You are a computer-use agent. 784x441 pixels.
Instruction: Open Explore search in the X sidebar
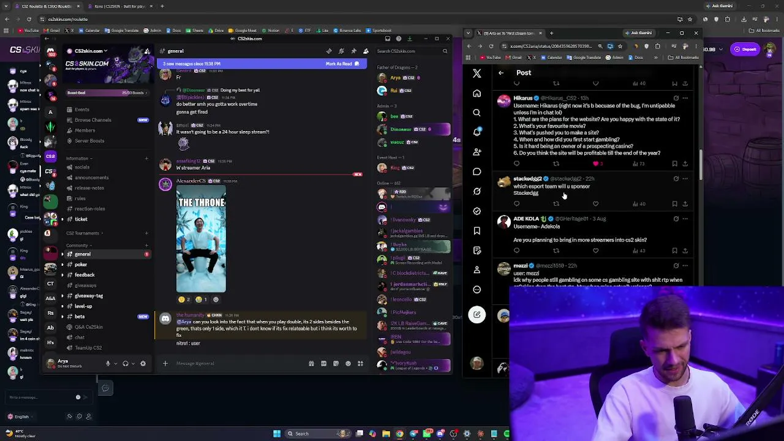tap(477, 113)
